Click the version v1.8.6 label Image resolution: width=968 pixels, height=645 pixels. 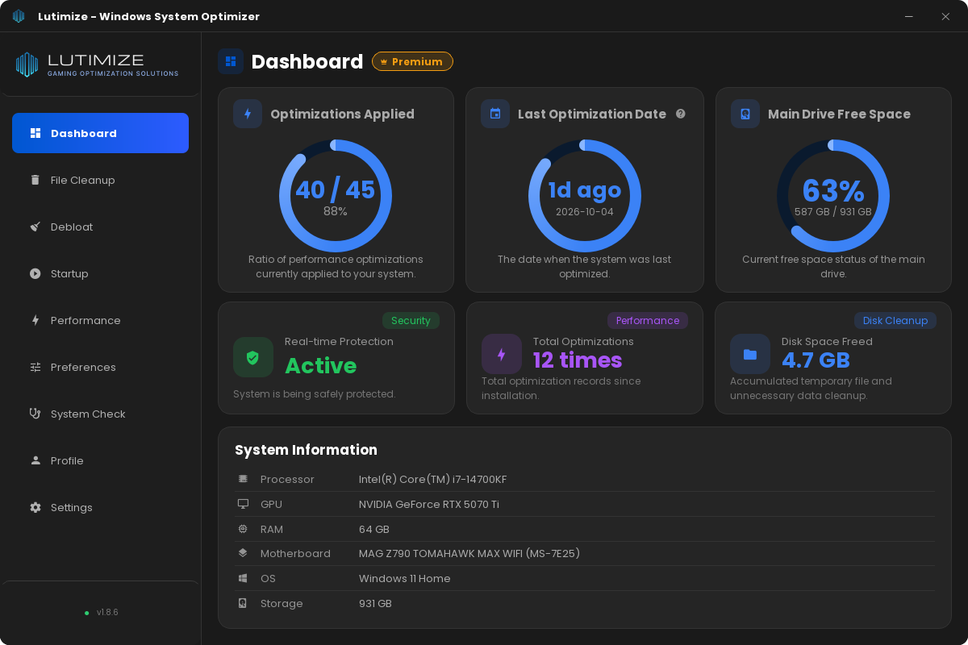pos(107,613)
